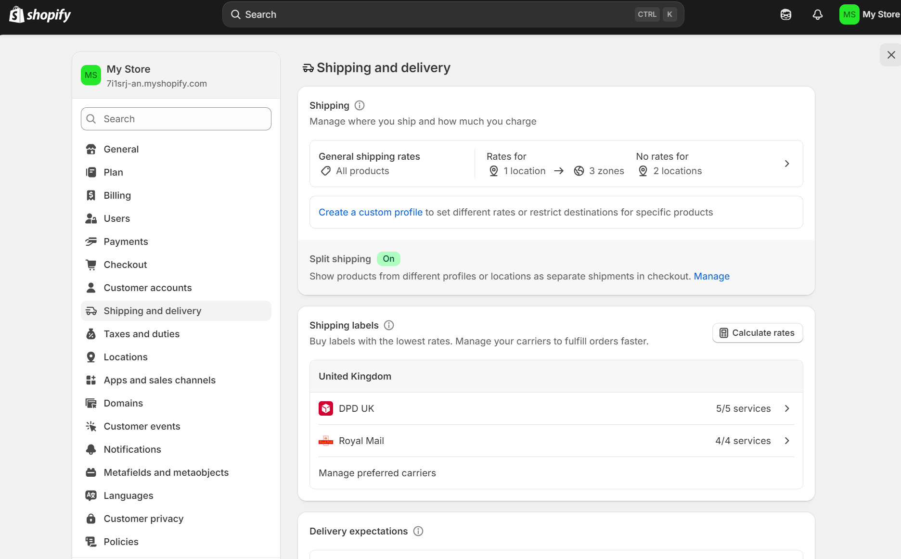This screenshot has width=901, height=559.
Task: Open the Notifications bell in the top bar
Action: pos(817,14)
